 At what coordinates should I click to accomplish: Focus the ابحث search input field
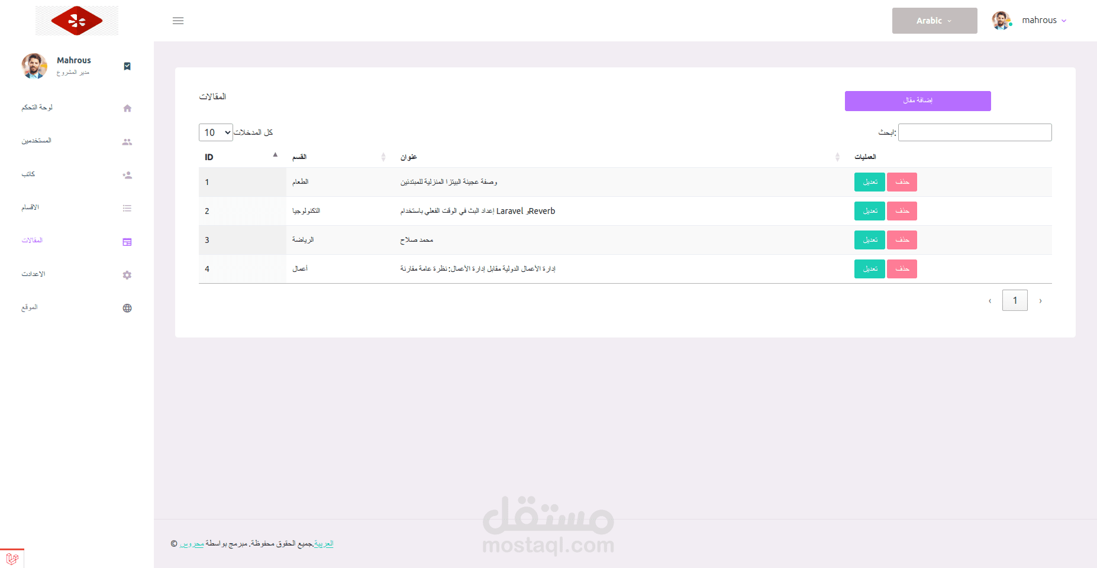pos(975,132)
